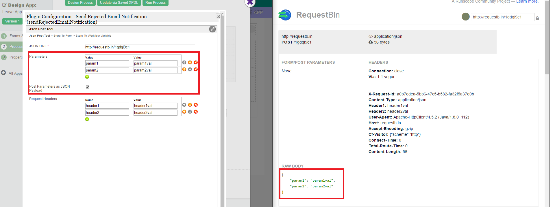Move param1 row up arrow icon
The height and width of the screenshot is (207, 555).
pos(184,63)
